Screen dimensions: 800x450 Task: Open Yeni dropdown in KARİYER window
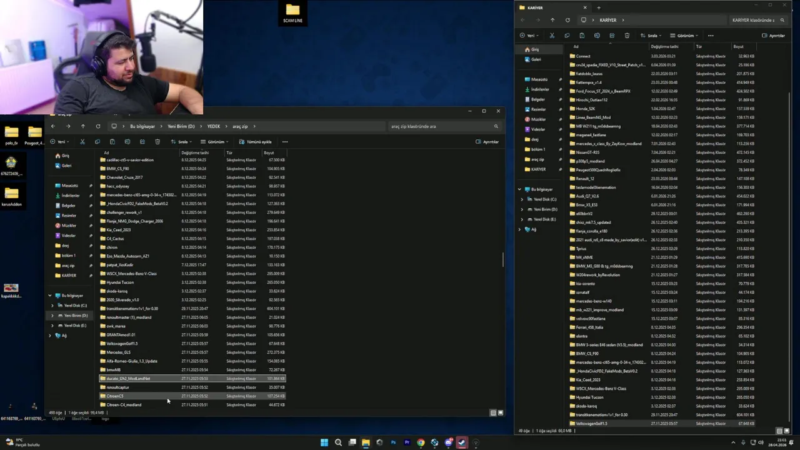[529, 36]
